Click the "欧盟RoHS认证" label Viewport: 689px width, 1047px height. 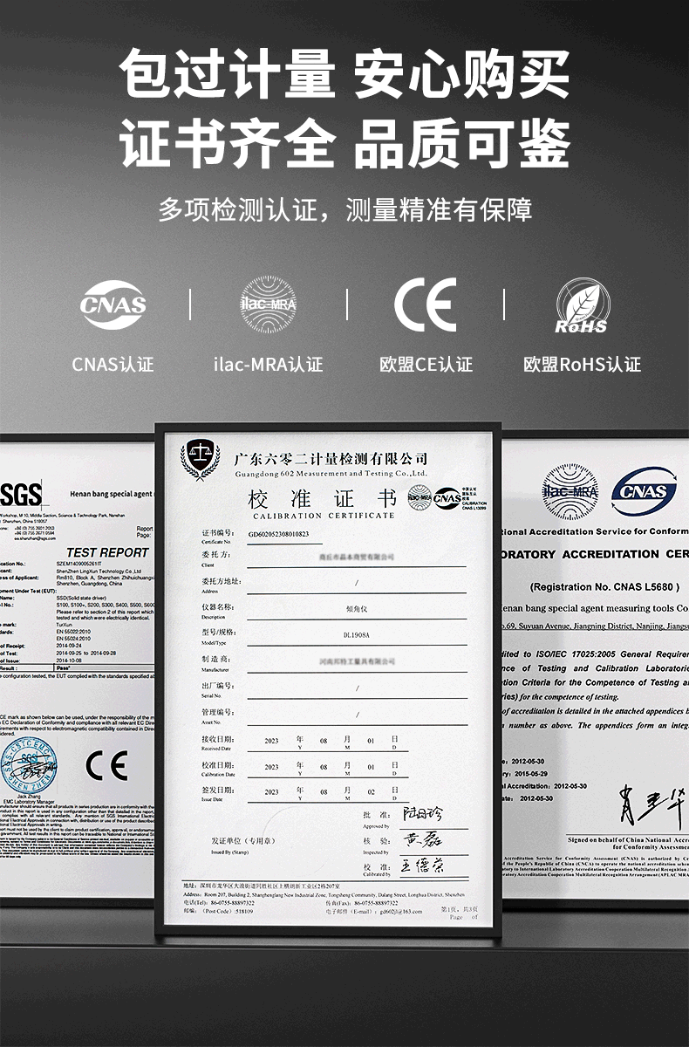pyautogui.click(x=583, y=364)
